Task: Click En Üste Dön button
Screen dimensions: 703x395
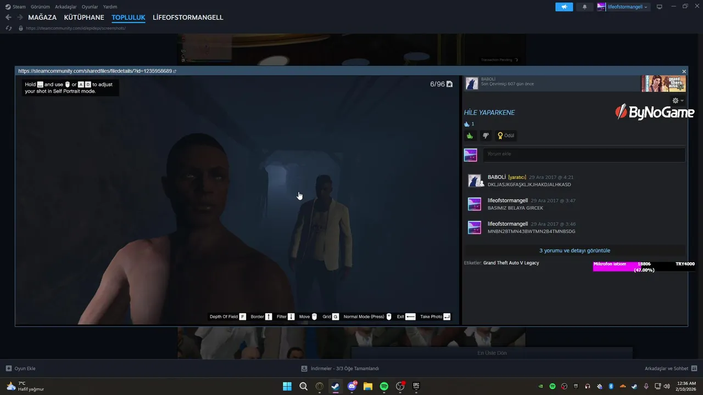Action: click(492, 353)
